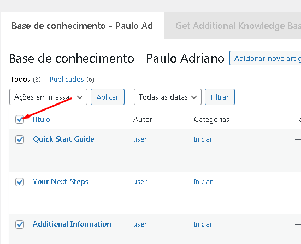This screenshot has width=301, height=244.
Task: Click the Aplicar button
Action: (108, 97)
